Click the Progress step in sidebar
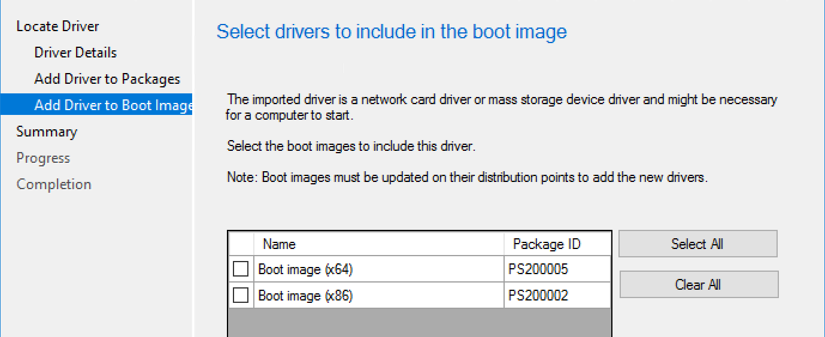Viewport: 825px width, 337px height. pyautogui.click(x=43, y=158)
